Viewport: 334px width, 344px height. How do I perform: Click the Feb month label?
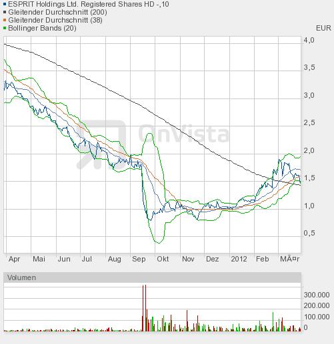point(263,259)
